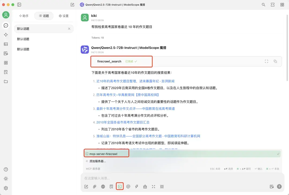The height and width of the screenshot is (195, 289).
Task: Click the narrow-mode layout icon at top right
Action: [273, 5]
